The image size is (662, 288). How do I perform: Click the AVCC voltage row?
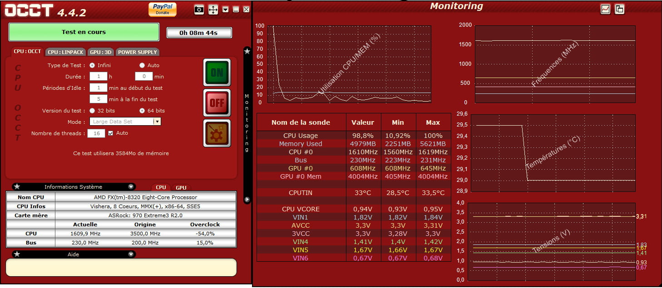pyautogui.click(x=354, y=225)
